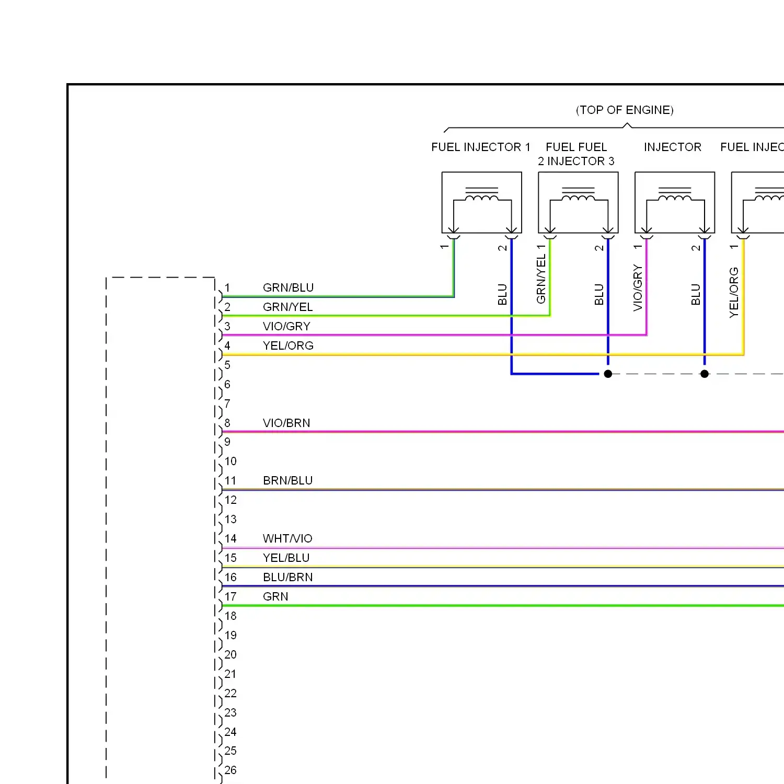Click the vertical GRN/YEL wire label
This screenshot has width=784, height=784.
point(541,279)
